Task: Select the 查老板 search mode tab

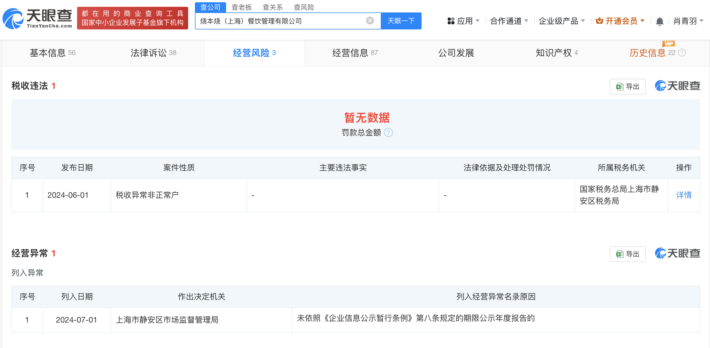Action: 241,7
